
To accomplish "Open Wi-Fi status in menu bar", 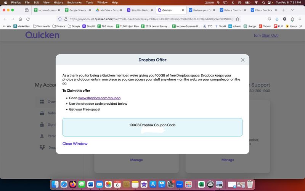I will [x=256, y=3].
